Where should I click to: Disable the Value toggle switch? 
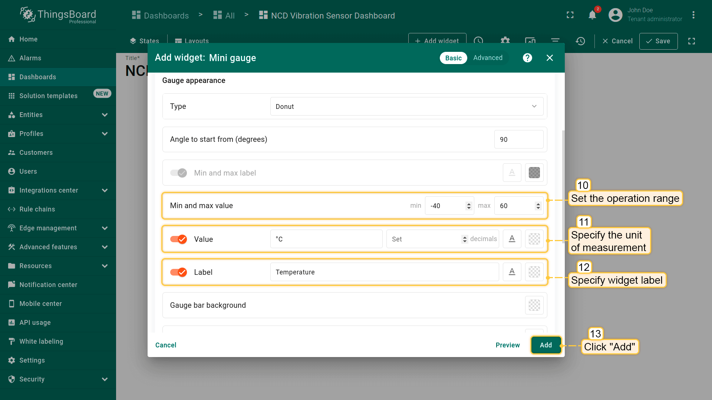pyautogui.click(x=179, y=239)
